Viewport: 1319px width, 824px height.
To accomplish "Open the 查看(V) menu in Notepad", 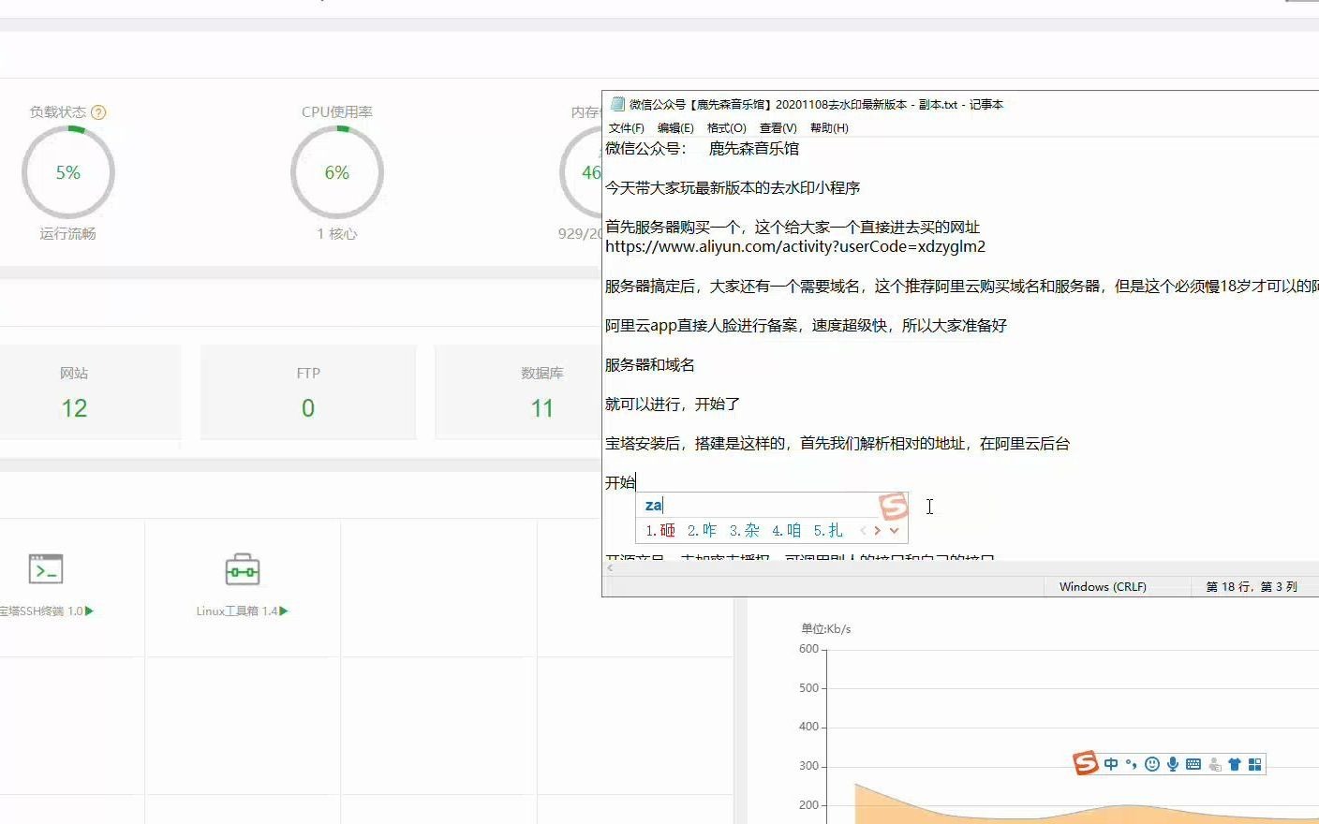I will pyautogui.click(x=778, y=128).
